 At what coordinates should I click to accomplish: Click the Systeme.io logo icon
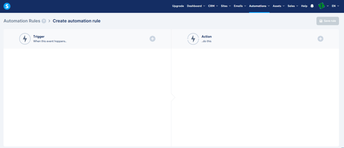[x=7, y=6]
